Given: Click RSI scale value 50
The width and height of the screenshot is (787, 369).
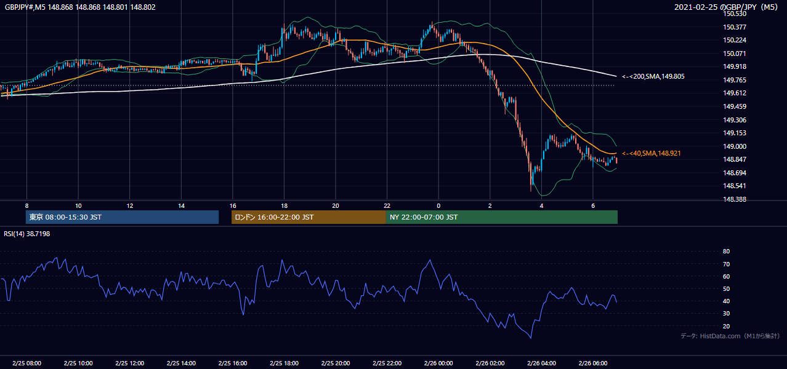Looking at the screenshot, I should point(726,288).
